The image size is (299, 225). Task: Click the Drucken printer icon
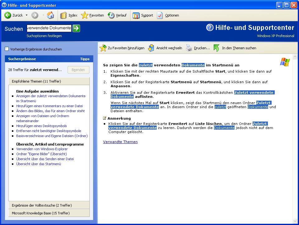(189, 48)
